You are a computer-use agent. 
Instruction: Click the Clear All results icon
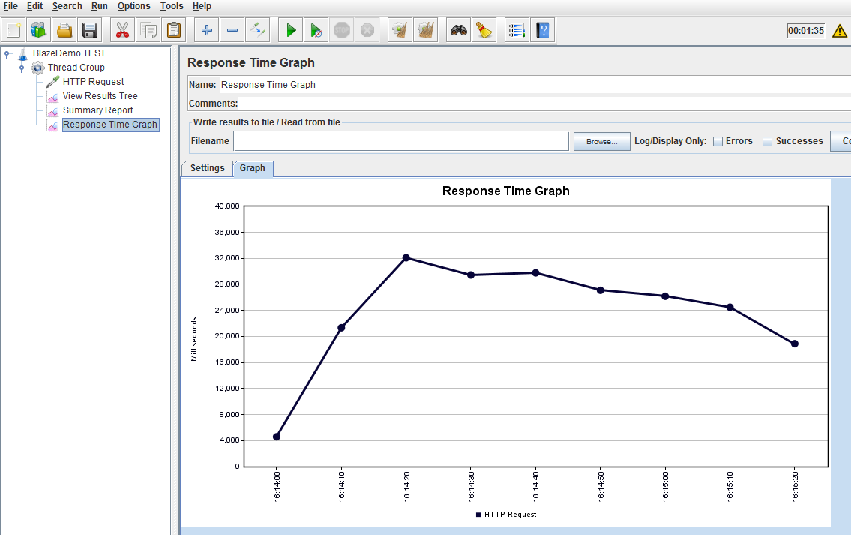426,31
